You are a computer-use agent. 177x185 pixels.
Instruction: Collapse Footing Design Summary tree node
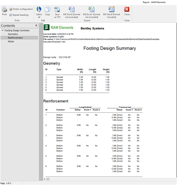tap(2, 31)
